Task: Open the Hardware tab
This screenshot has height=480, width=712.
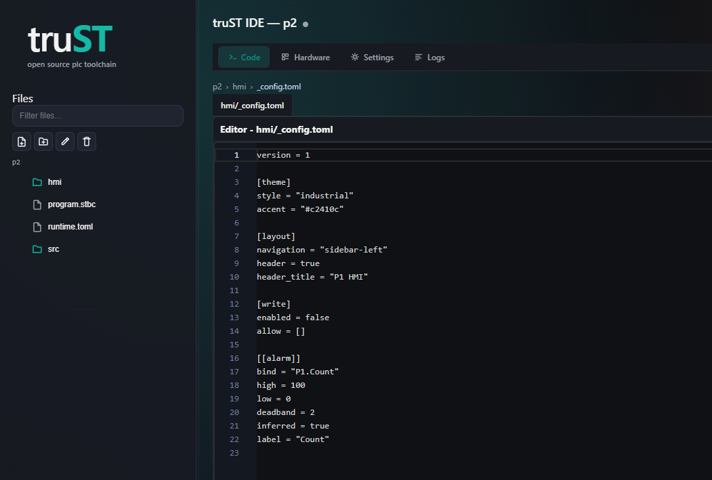Action: point(306,58)
